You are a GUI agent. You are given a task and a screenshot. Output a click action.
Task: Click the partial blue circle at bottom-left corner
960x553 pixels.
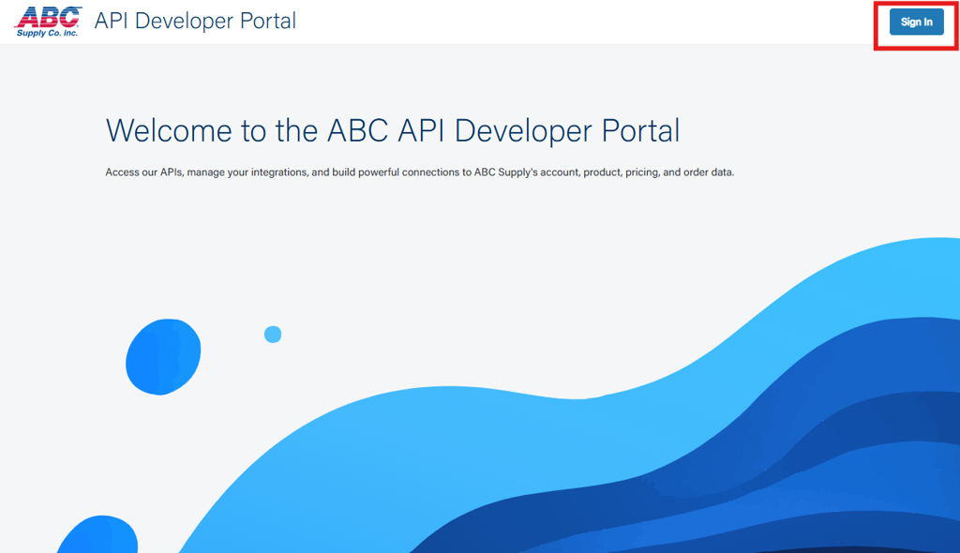click(x=98, y=537)
